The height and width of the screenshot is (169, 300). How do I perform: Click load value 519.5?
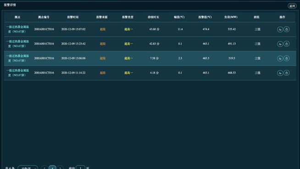232,58
